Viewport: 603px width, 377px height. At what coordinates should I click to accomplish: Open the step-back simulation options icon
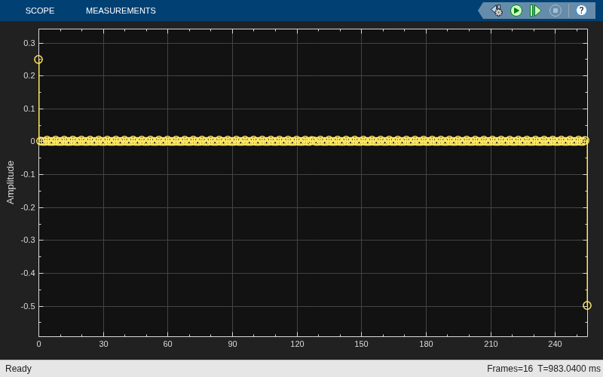click(497, 11)
